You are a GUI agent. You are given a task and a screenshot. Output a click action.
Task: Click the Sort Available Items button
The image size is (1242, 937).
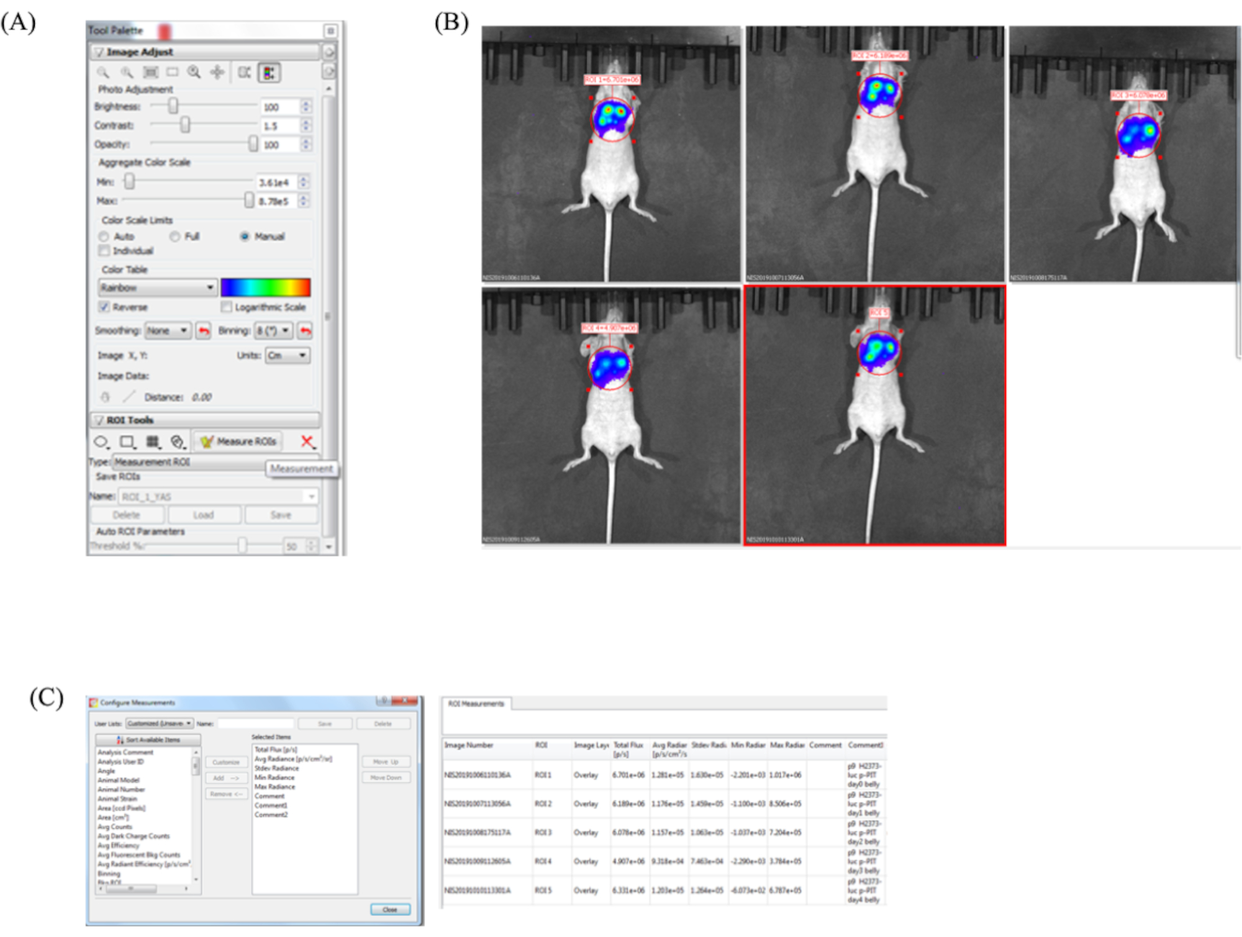pyautogui.click(x=148, y=740)
